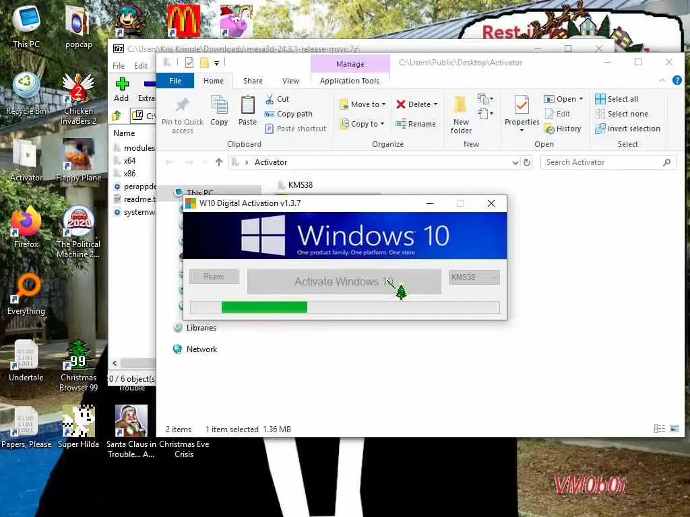
Task: Switch to the Home ribbon tab
Action: [214, 81]
